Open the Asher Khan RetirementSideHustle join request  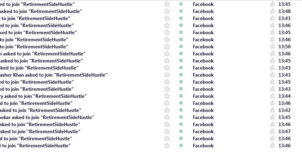click(x=53, y=75)
